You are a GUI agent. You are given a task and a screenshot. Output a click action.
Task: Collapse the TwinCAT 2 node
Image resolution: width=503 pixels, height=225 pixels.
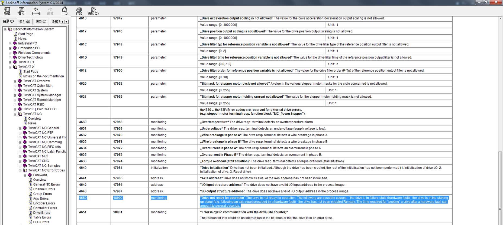tap(10, 67)
